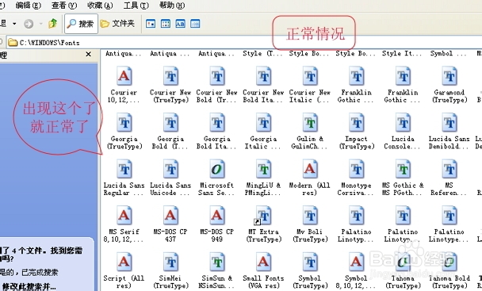Viewport: 482px width, 291px height.
Task: Open the 帮助(H) menu
Action: point(172,6)
